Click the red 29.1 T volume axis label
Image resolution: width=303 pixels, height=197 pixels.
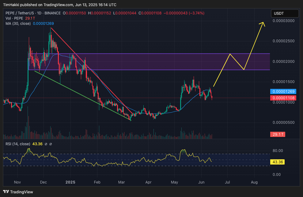pos(278,134)
